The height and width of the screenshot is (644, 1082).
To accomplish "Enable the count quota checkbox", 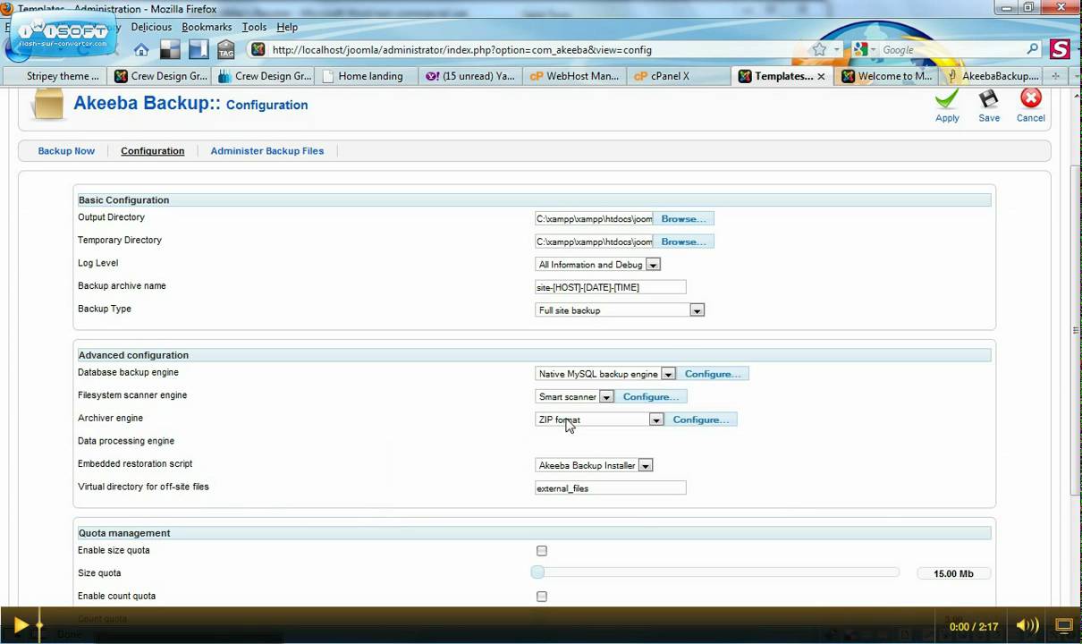I will click(x=542, y=597).
